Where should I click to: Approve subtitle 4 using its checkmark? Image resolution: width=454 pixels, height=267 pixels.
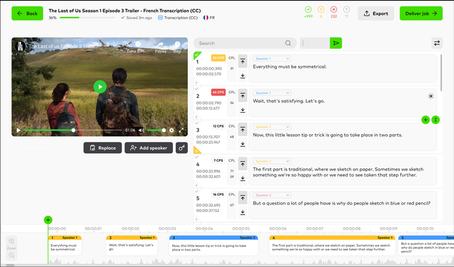(x=197, y=157)
